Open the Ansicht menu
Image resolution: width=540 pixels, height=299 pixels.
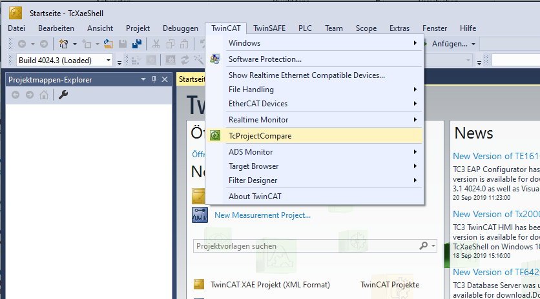pyautogui.click(x=100, y=28)
